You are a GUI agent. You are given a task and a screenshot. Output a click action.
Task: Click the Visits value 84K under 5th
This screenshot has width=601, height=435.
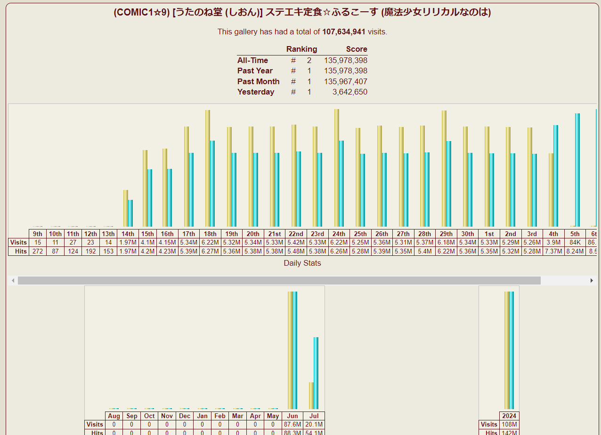tap(575, 242)
